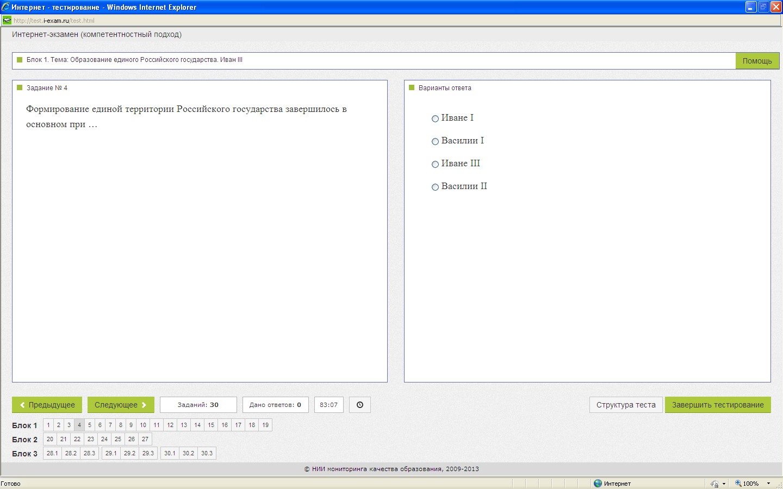Select the answer option Василии I
783x489 pixels.
[x=435, y=141]
